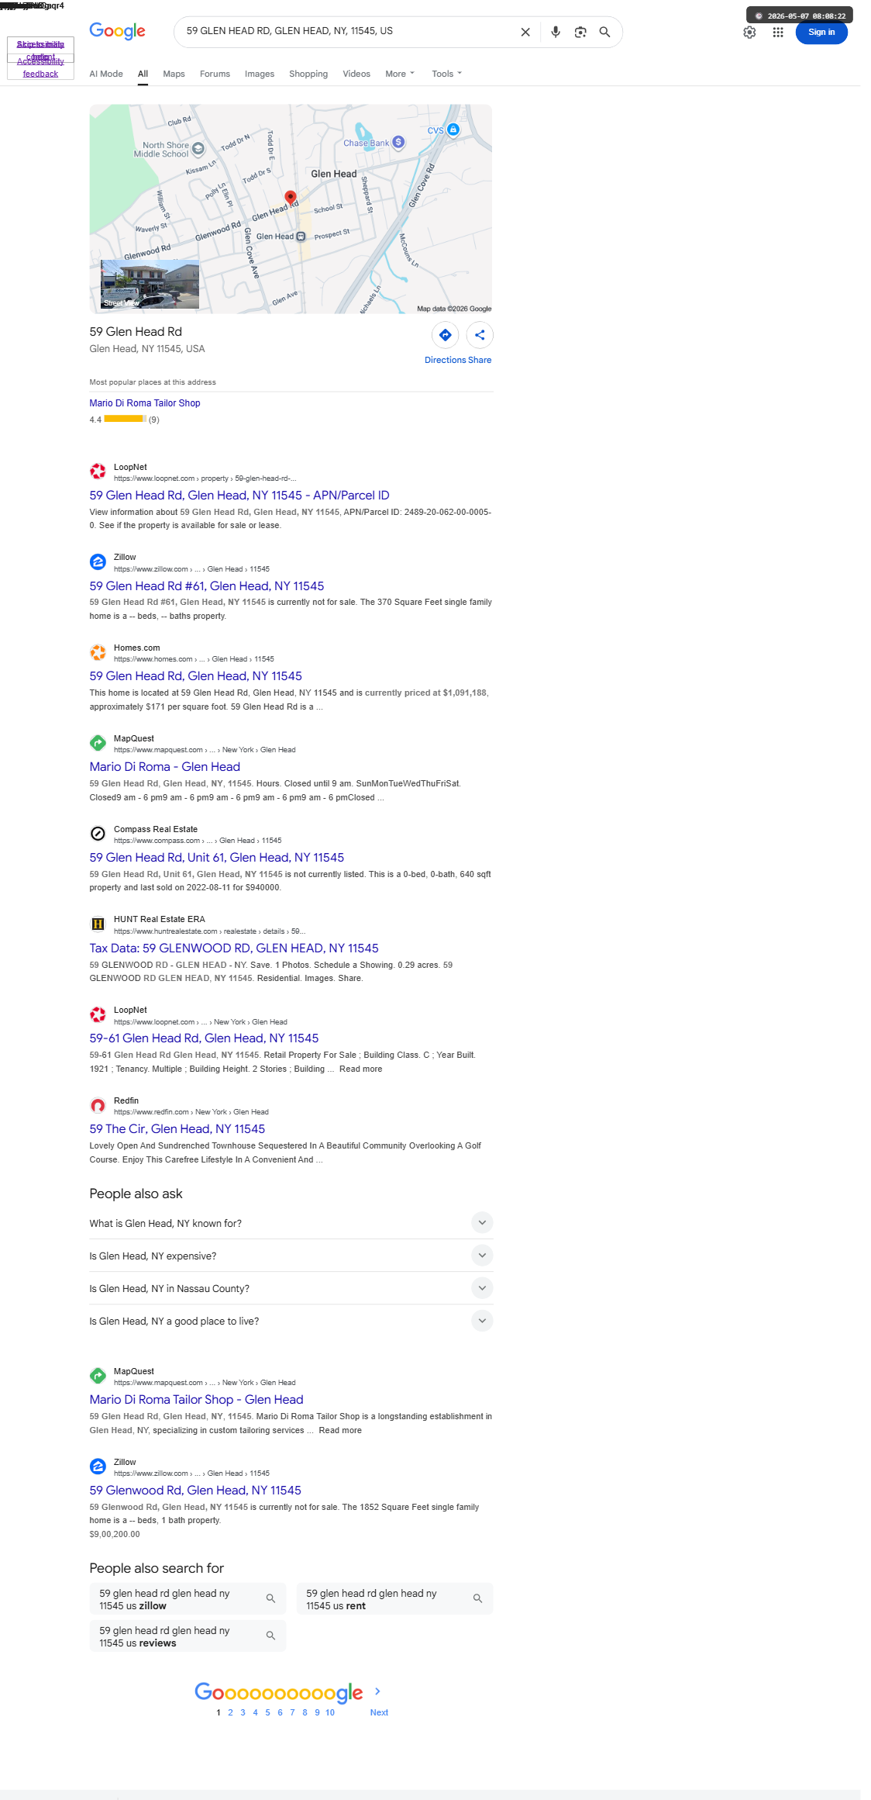Click the Directions icon for the address

pos(446,335)
